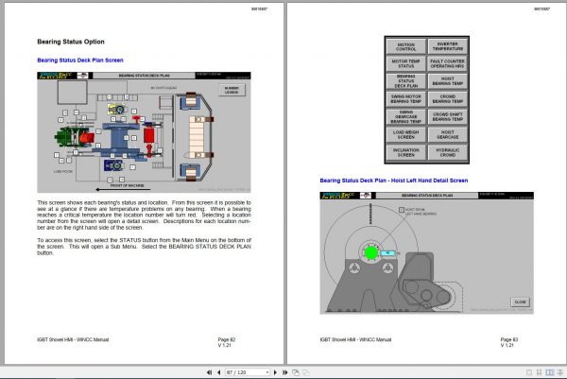
Task: Click the Bearing Status Deck Plan Screen heading
Action: pyautogui.click(x=80, y=60)
